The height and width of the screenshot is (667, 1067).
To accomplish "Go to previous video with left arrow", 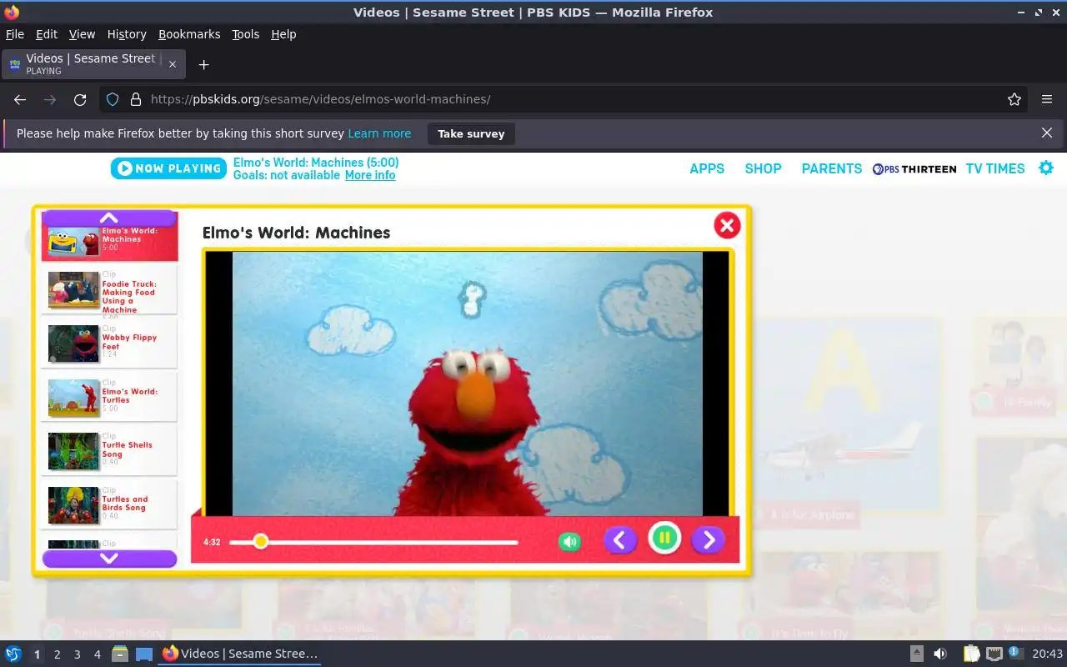I will point(620,540).
